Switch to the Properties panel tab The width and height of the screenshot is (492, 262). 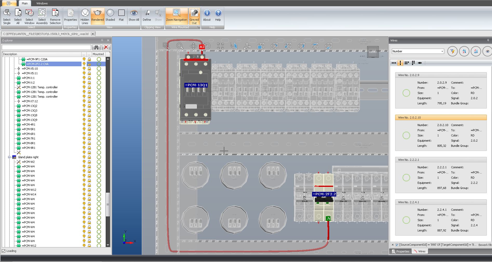coord(401,251)
